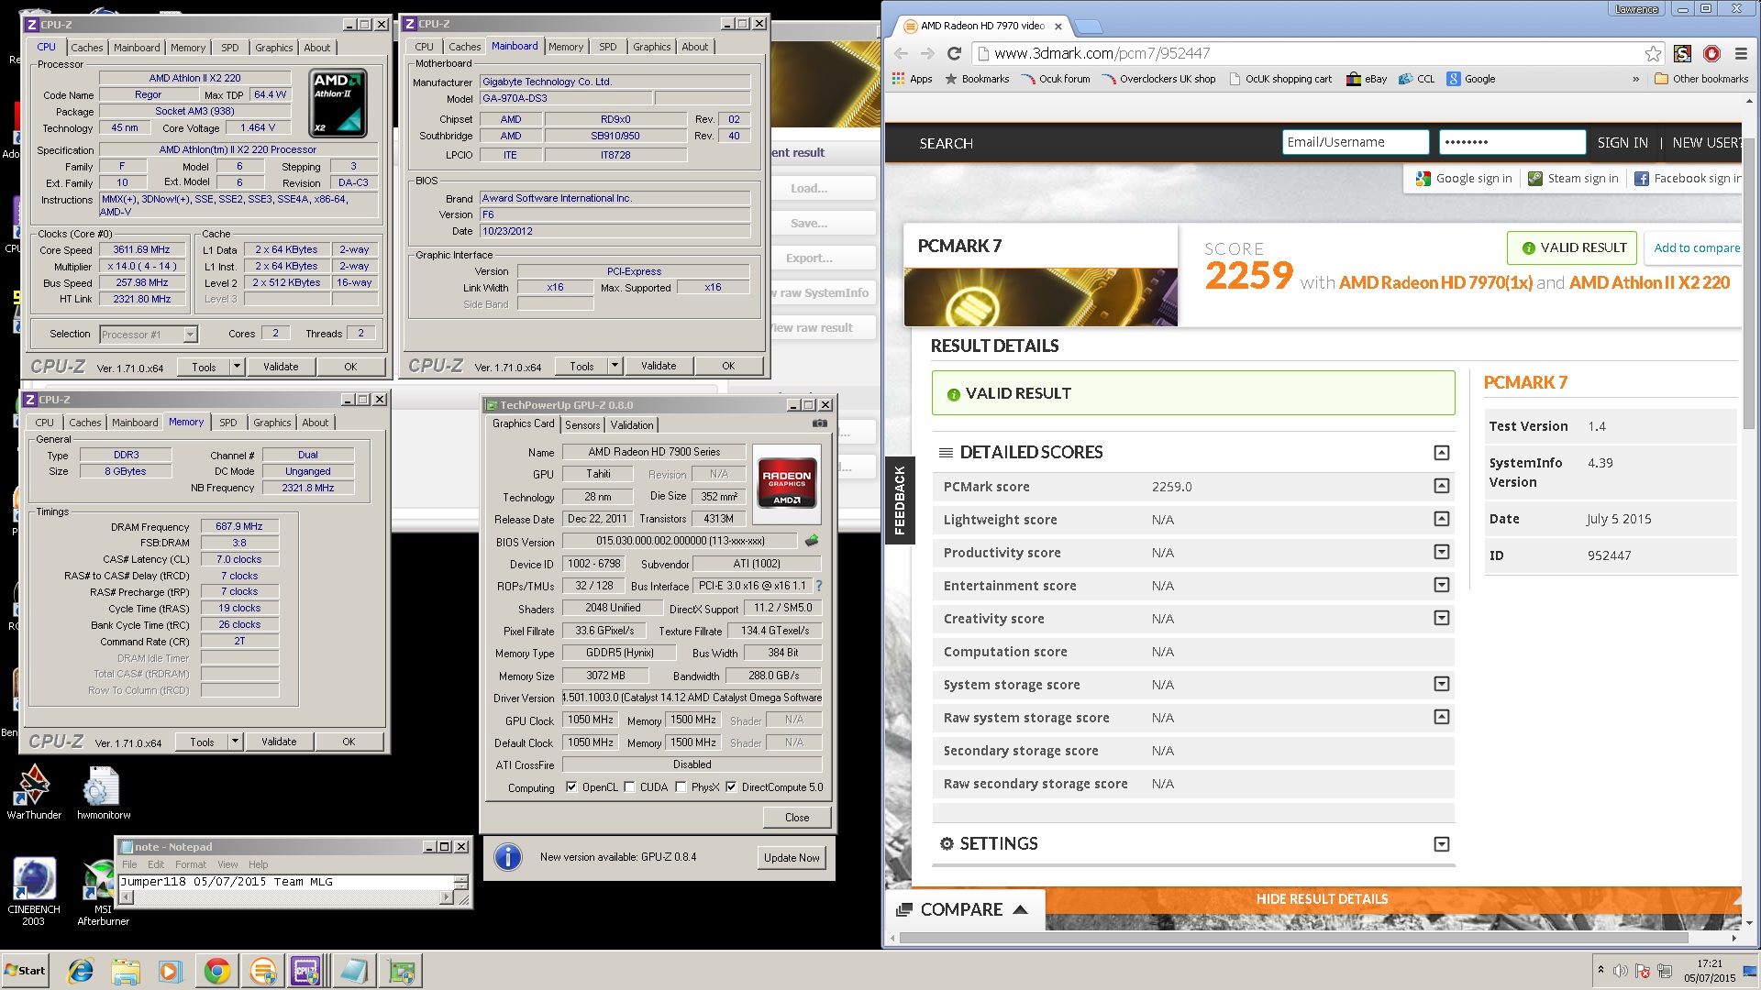Screen dimensions: 1761x990
Task: Switch to PCMark 7 in the taskbar
Action: tap(262, 971)
